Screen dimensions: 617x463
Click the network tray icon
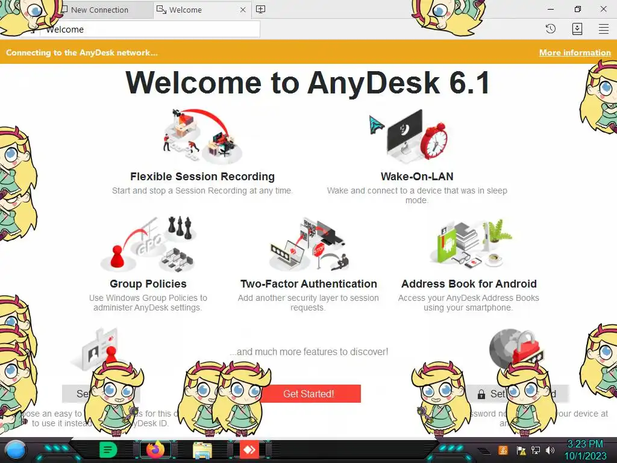pos(536,450)
